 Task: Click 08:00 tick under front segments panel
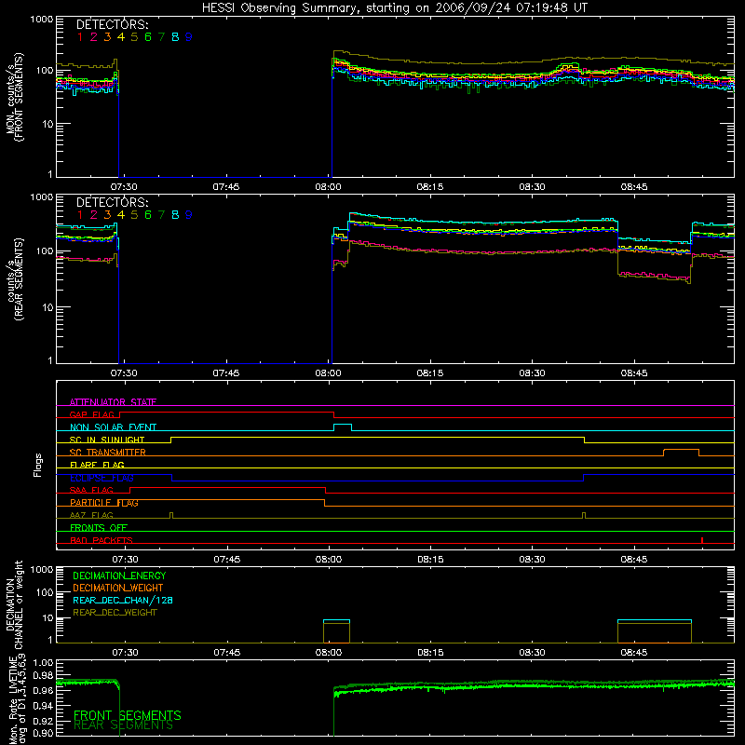(328, 187)
